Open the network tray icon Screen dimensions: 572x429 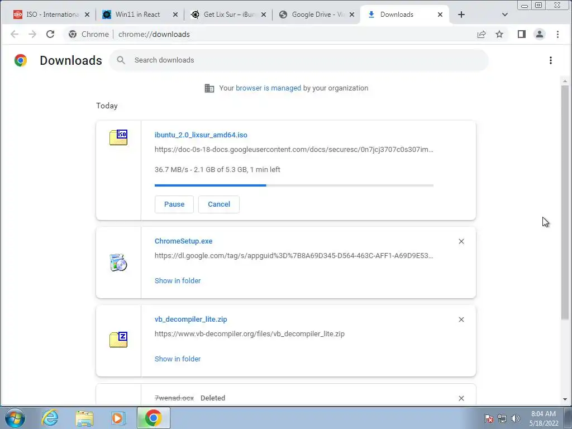point(502,418)
